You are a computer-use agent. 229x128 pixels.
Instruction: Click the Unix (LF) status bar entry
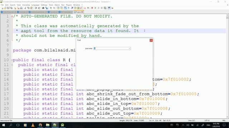coord(191,121)
